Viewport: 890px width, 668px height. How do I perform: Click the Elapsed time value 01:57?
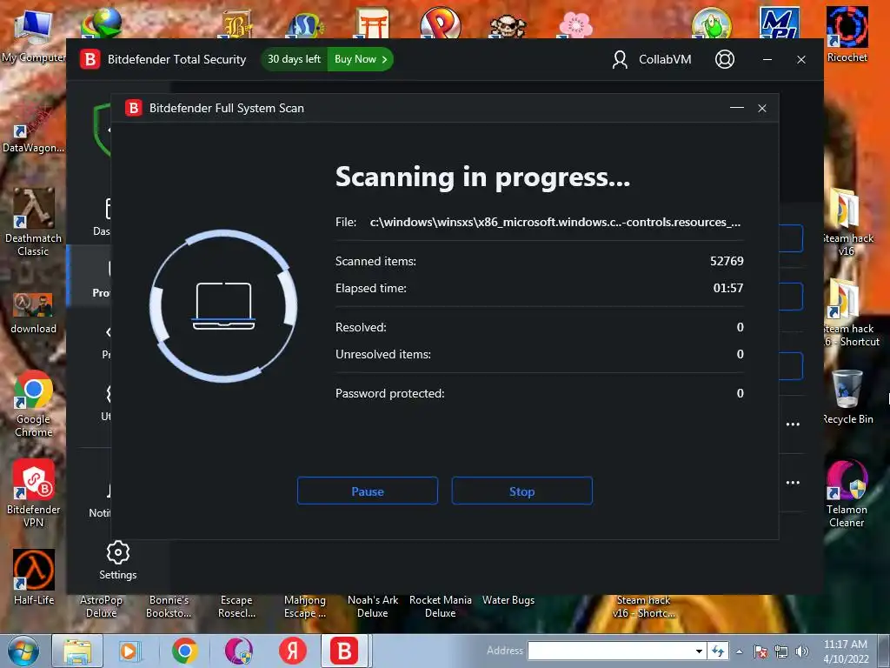[x=728, y=288]
